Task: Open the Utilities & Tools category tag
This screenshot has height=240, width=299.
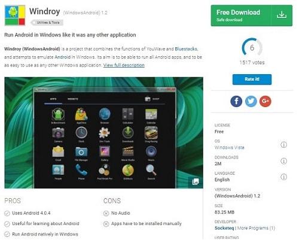Action: click(x=47, y=23)
